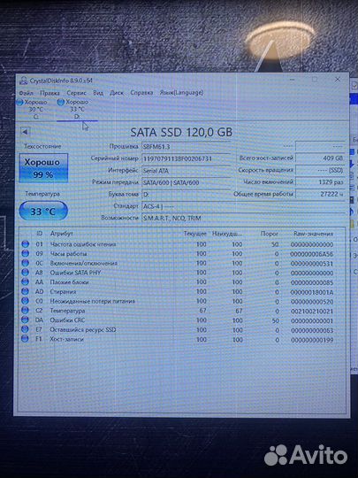Click the total host writes value 409 GB
Viewport: 358px width, 478px height.
pyautogui.click(x=320, y=158)
